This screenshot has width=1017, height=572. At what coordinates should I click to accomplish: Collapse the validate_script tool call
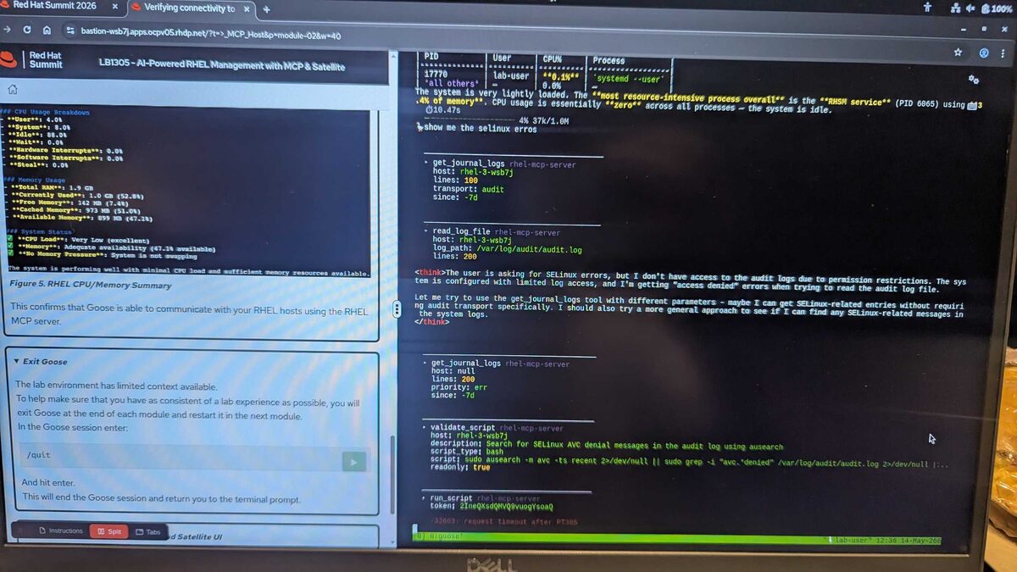[x=425, y=428]
